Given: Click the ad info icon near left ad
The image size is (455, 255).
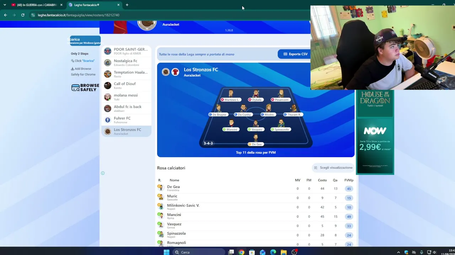Looking at the screenshot, I should [103, 173].
